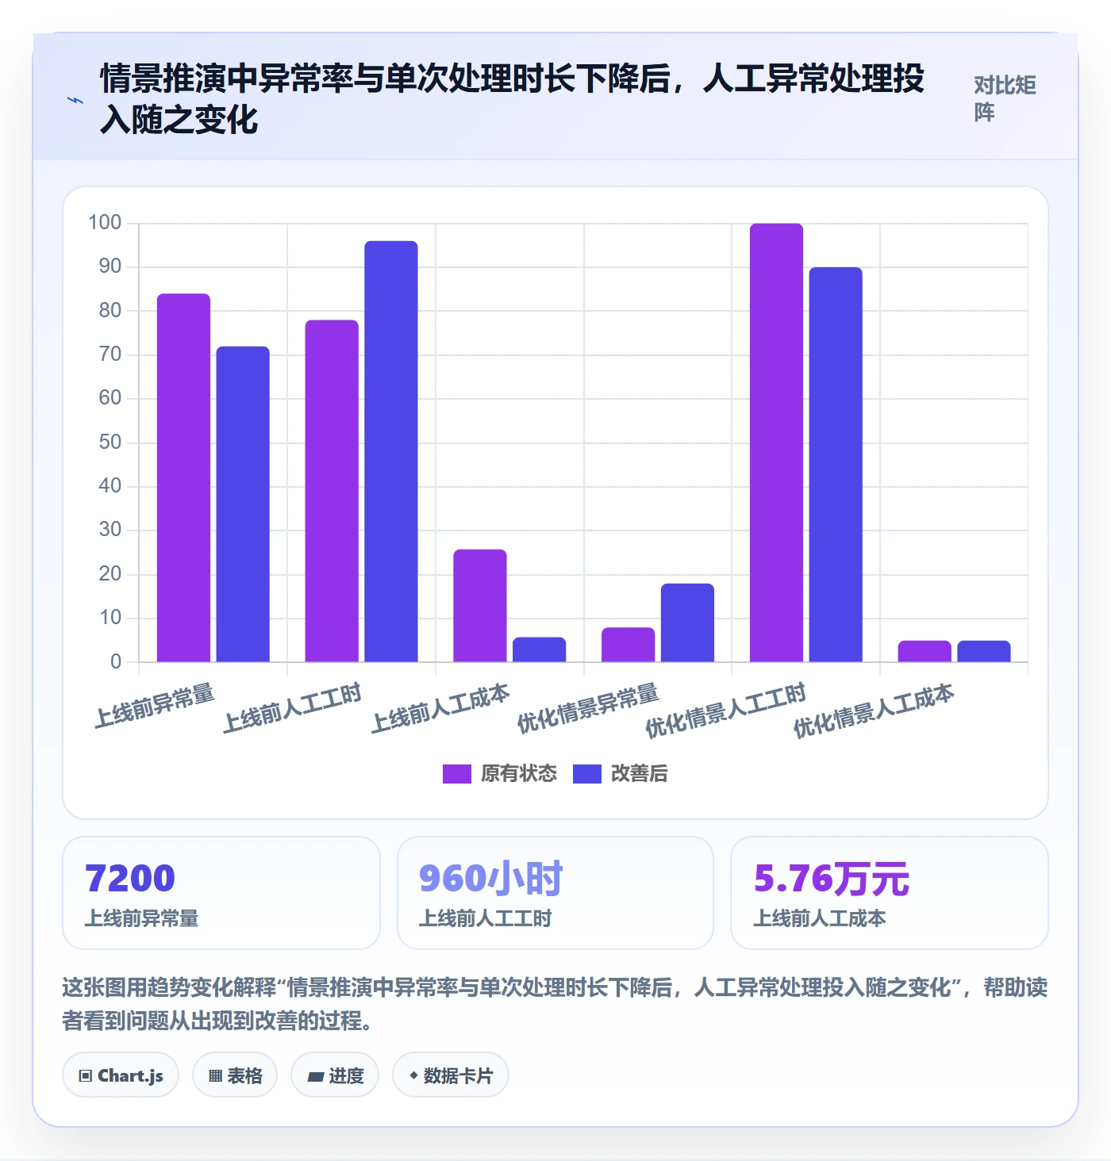
Task: Click the 数据卡片 tag
Action: 451,1075
